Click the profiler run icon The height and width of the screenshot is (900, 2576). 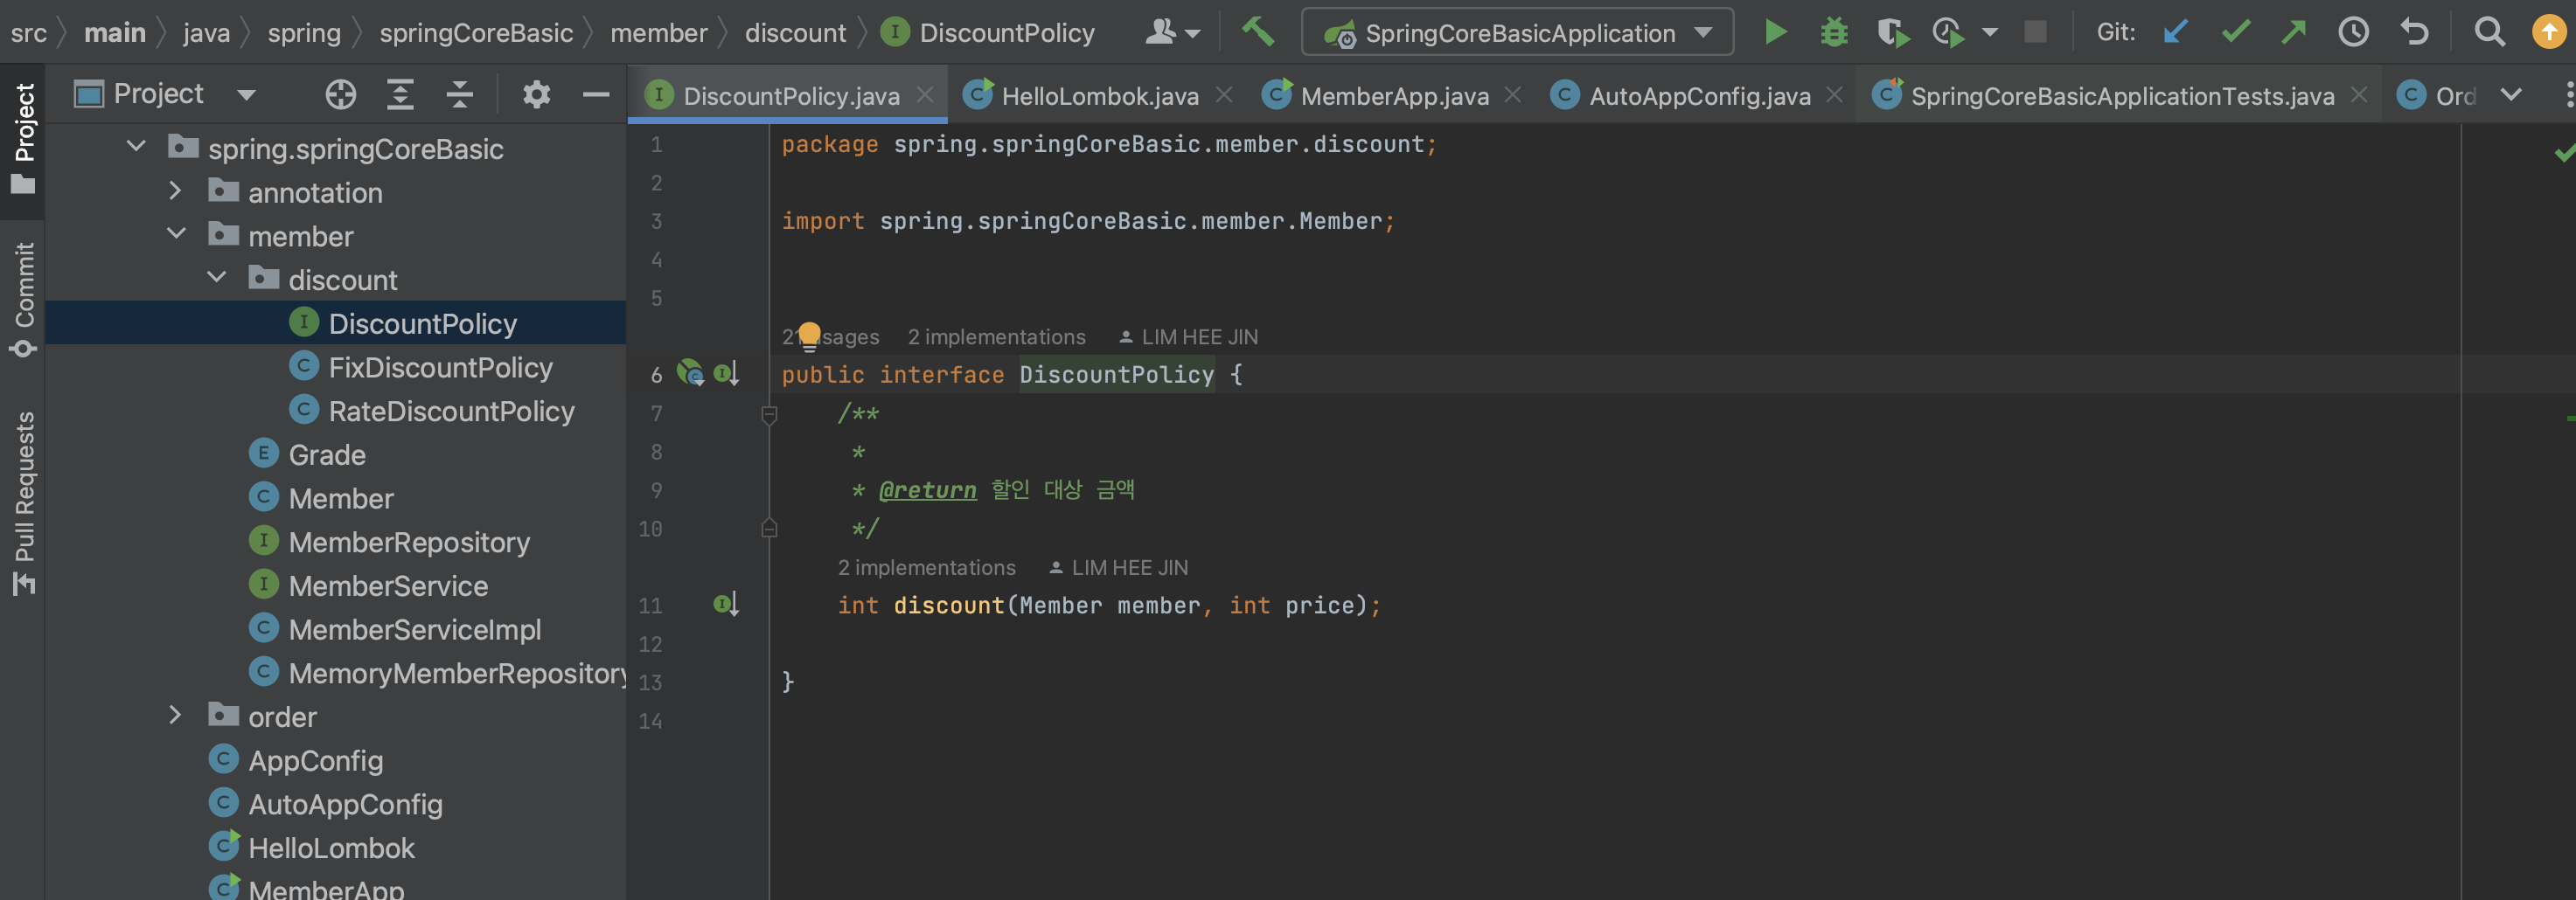coord(1949,33)
